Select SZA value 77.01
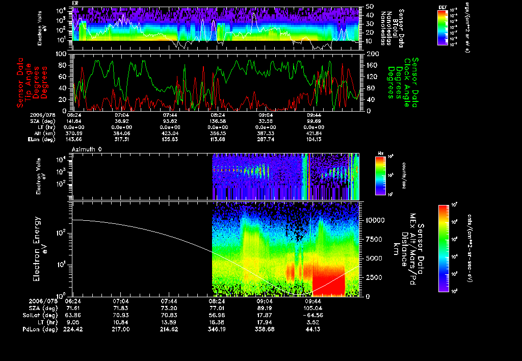 (x=217, y=308)
